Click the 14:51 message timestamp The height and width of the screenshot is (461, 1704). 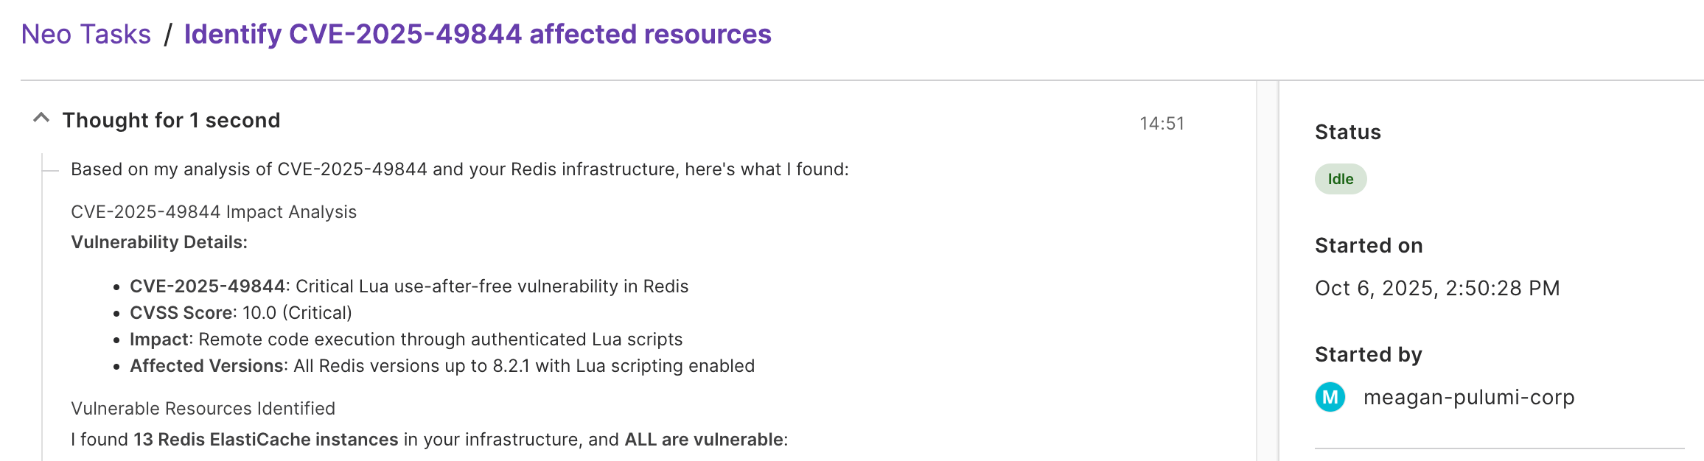tap(1162, 124)
